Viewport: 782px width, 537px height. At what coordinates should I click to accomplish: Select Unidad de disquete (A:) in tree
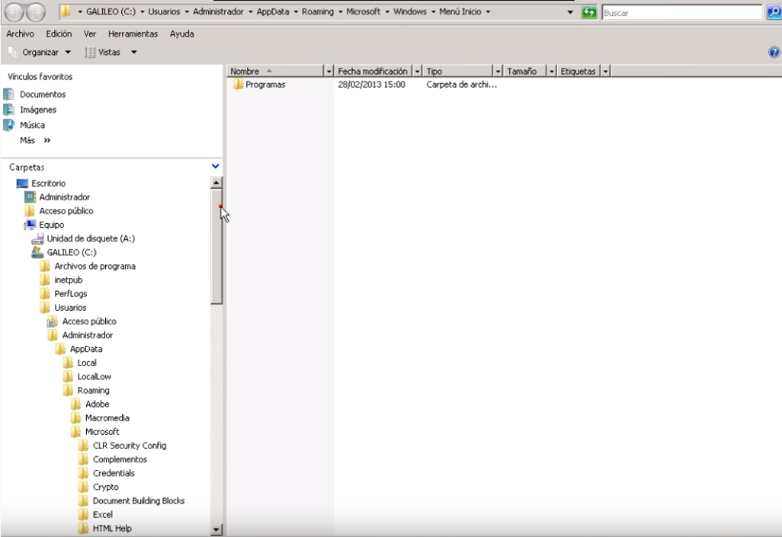point(90,238)
